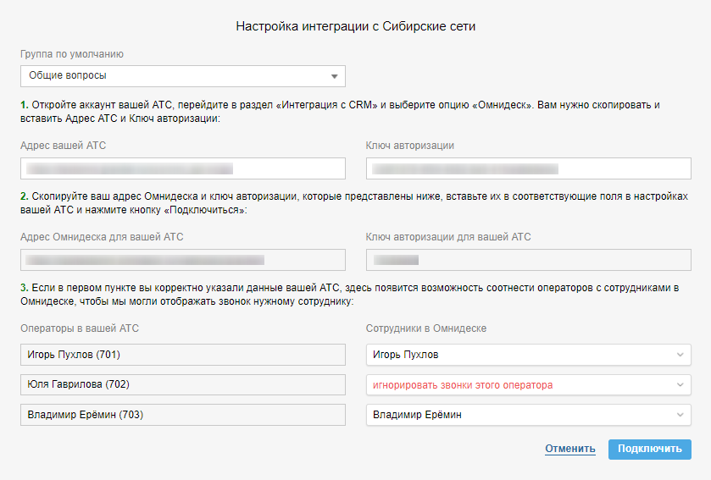Open the 'Группа по умолчанию' dropdown

[x=183, y=76]
